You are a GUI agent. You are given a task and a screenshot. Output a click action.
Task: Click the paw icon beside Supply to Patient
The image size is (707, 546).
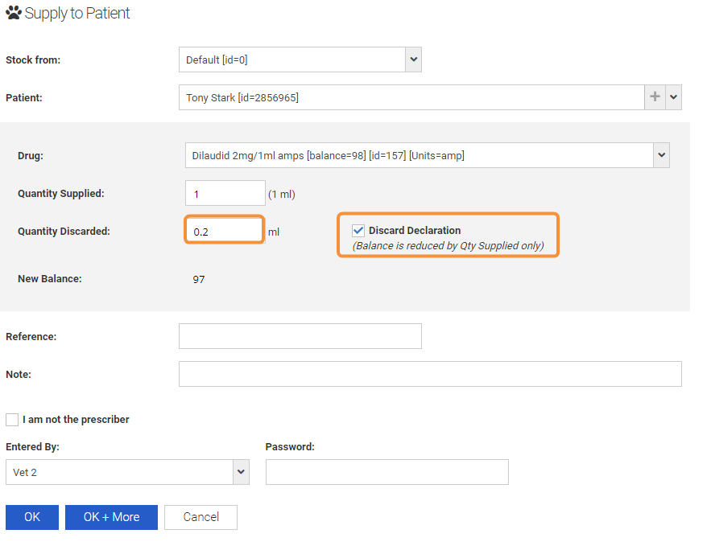14,14
